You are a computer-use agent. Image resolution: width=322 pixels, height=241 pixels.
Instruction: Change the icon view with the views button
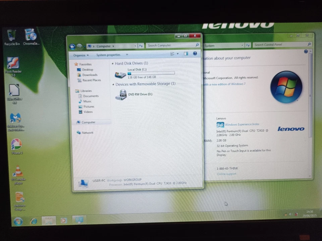(x=173, y=54)
